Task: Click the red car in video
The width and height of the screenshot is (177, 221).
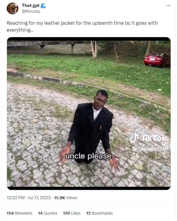Action: coord(157,60)
